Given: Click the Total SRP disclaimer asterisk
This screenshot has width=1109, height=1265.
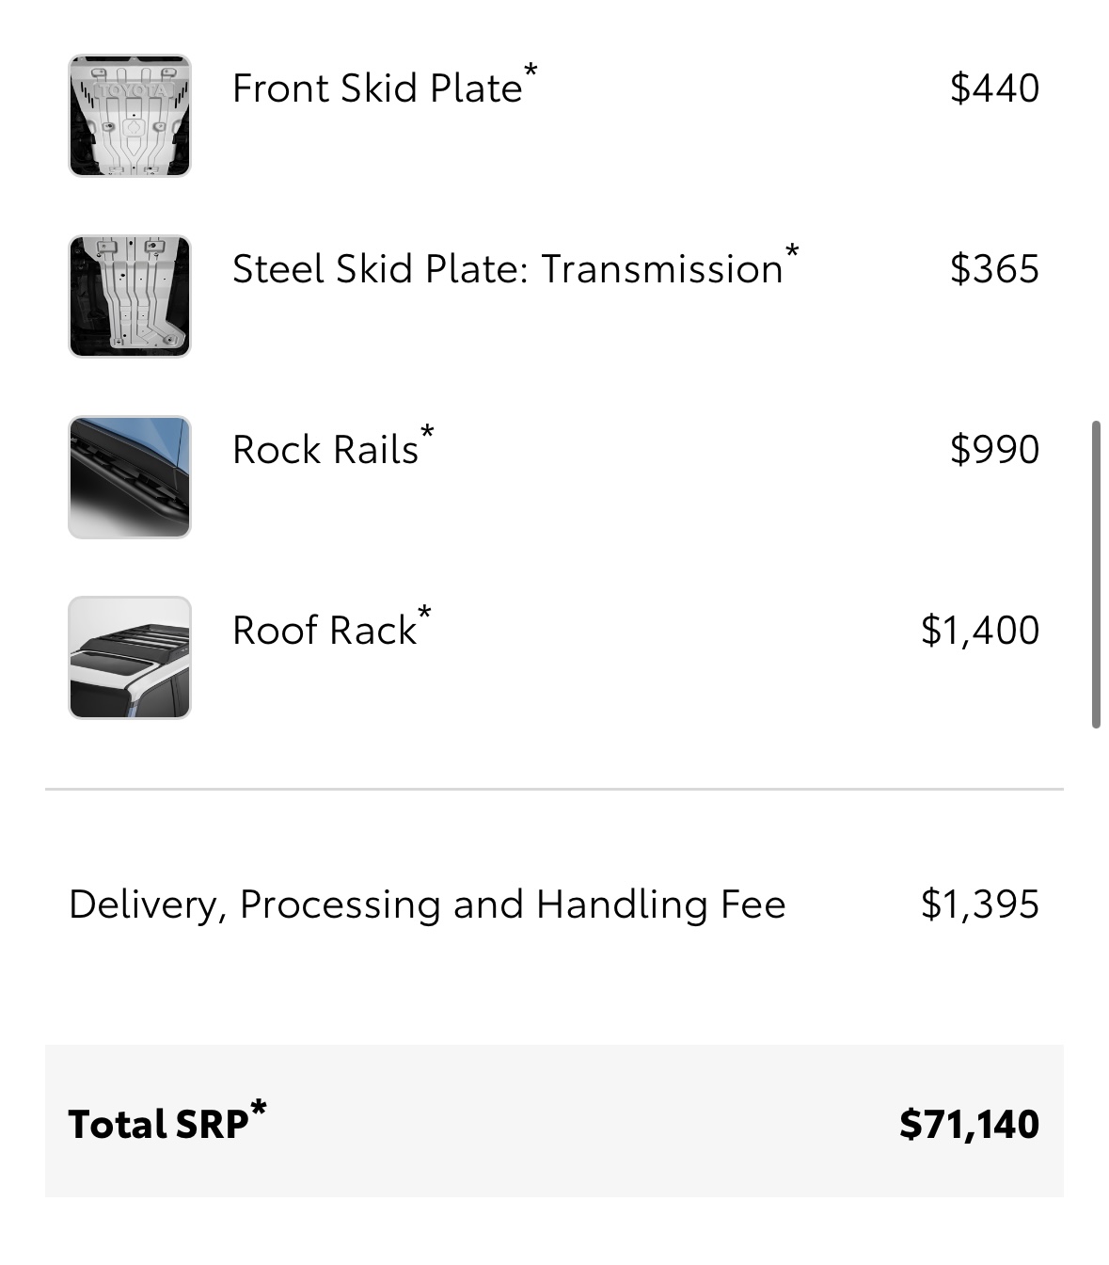Looking at the screenshot, I should coord(259,1107).
